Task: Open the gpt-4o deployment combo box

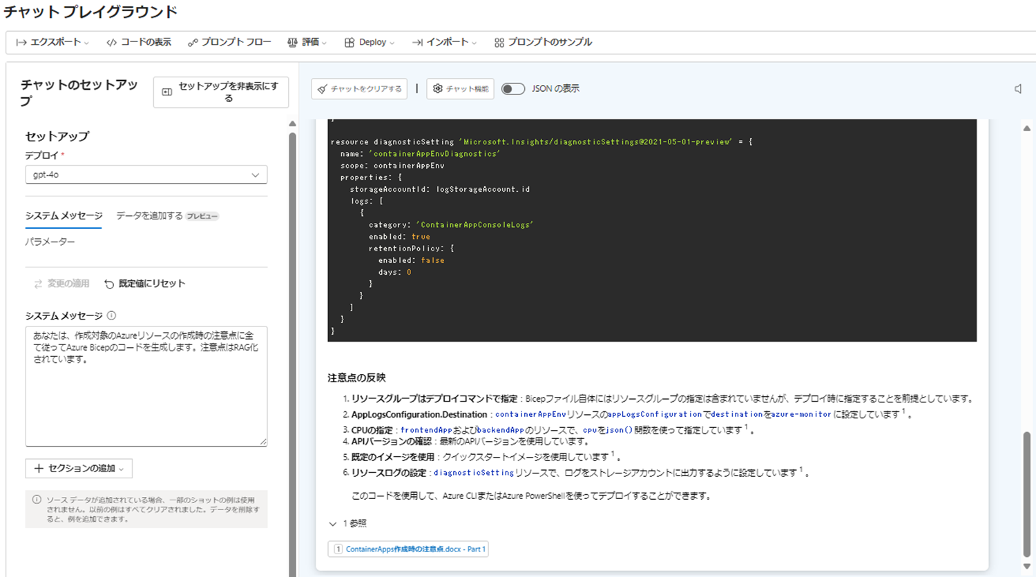Action: pyautogui.click(x=146, y=175)
